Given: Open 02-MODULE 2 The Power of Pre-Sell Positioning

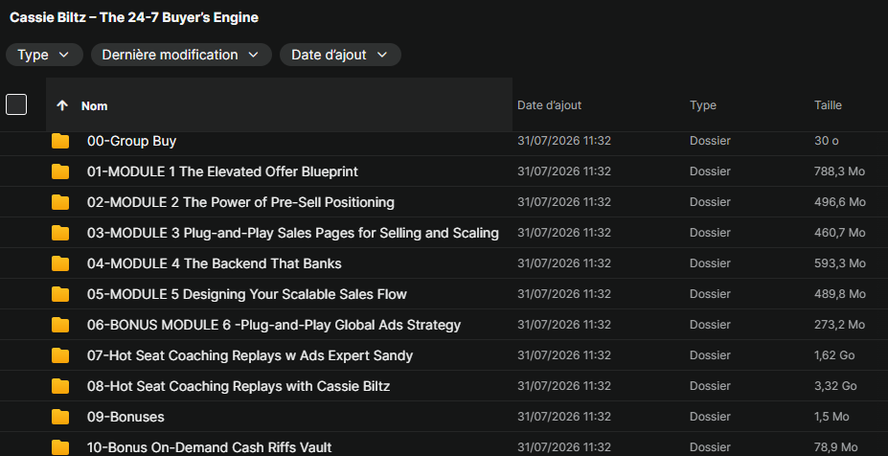Looking at the screenshot, I should [240, 202].
